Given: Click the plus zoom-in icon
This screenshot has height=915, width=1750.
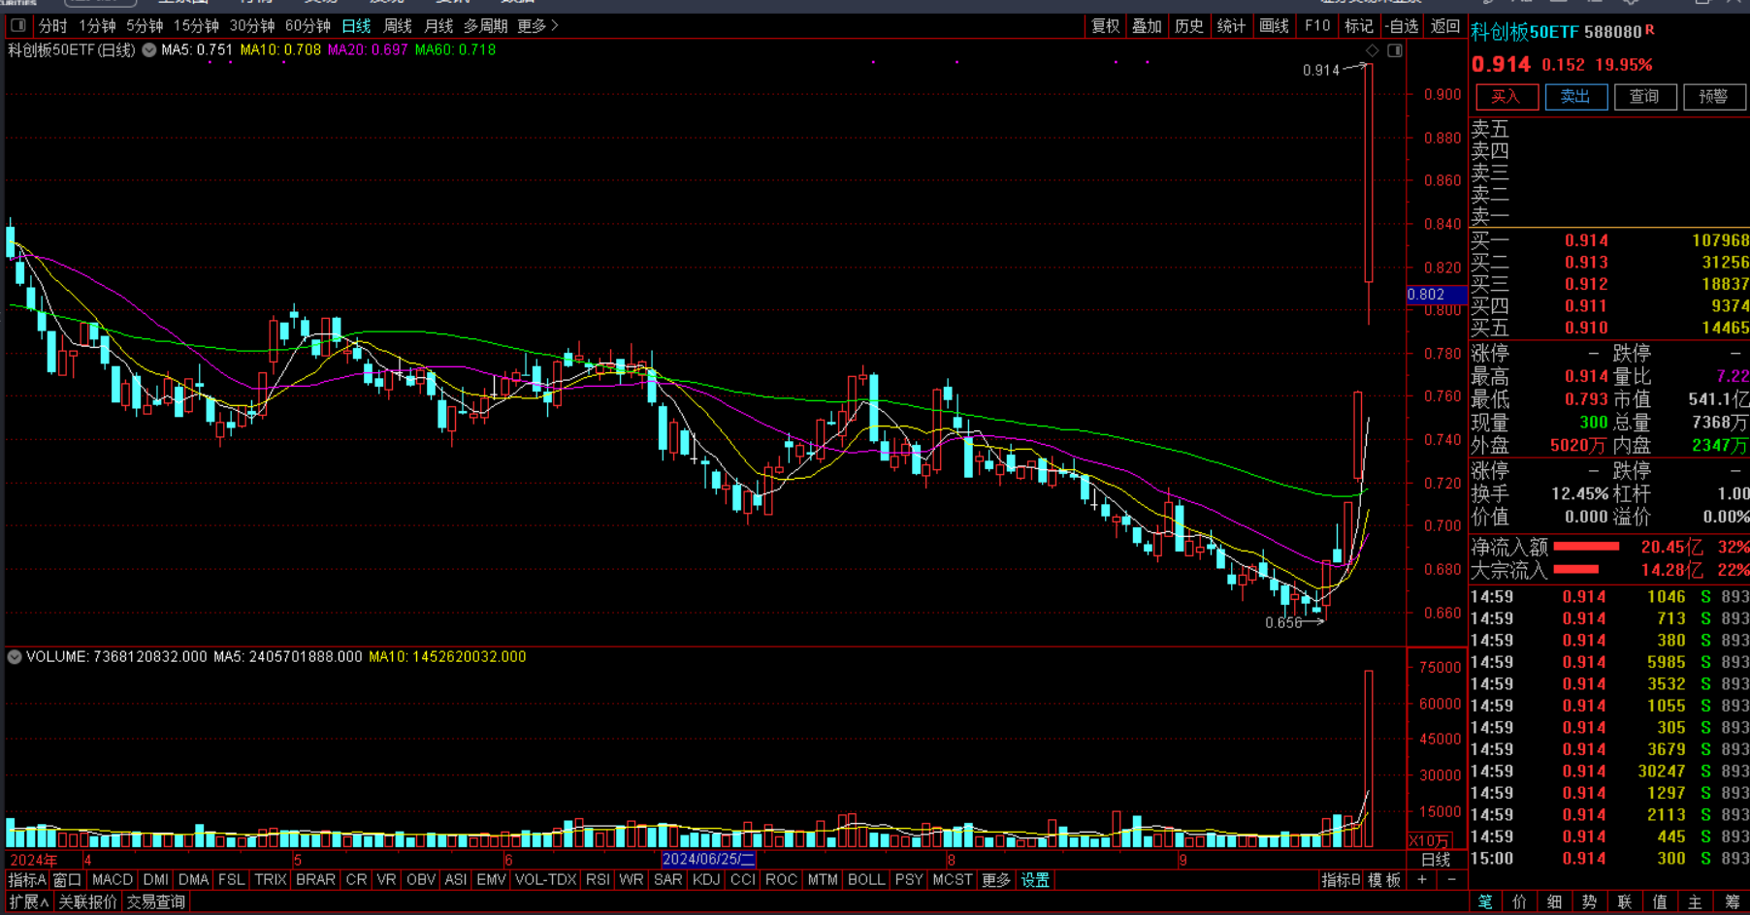Looking at the screenshot, I should point(1421,880).
